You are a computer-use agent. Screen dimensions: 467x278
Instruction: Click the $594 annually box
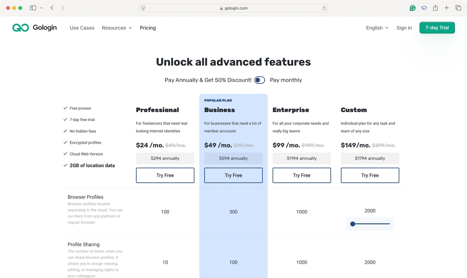[233, 159]
